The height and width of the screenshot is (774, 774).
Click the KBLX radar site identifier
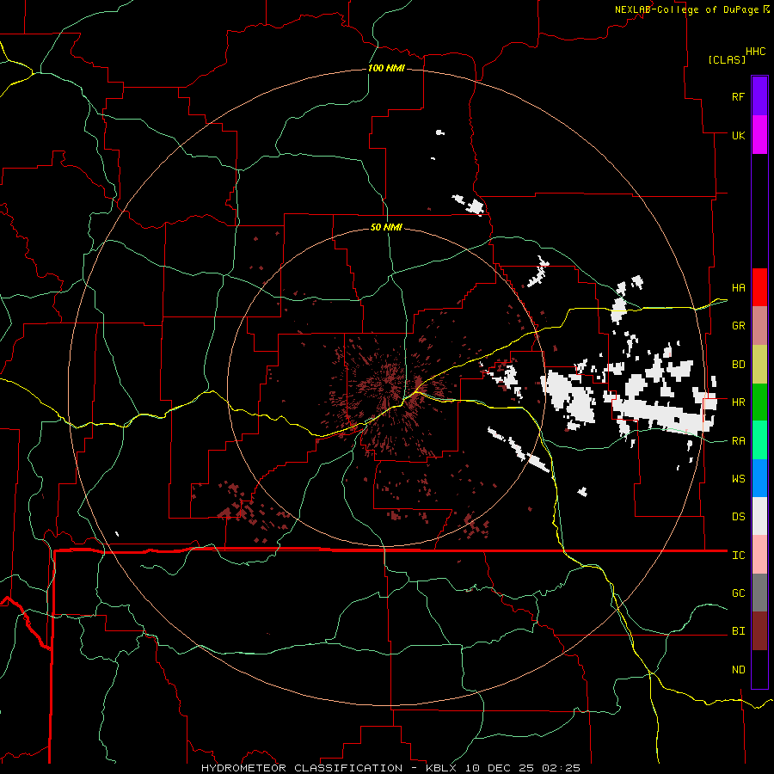[x=441, y=768]
